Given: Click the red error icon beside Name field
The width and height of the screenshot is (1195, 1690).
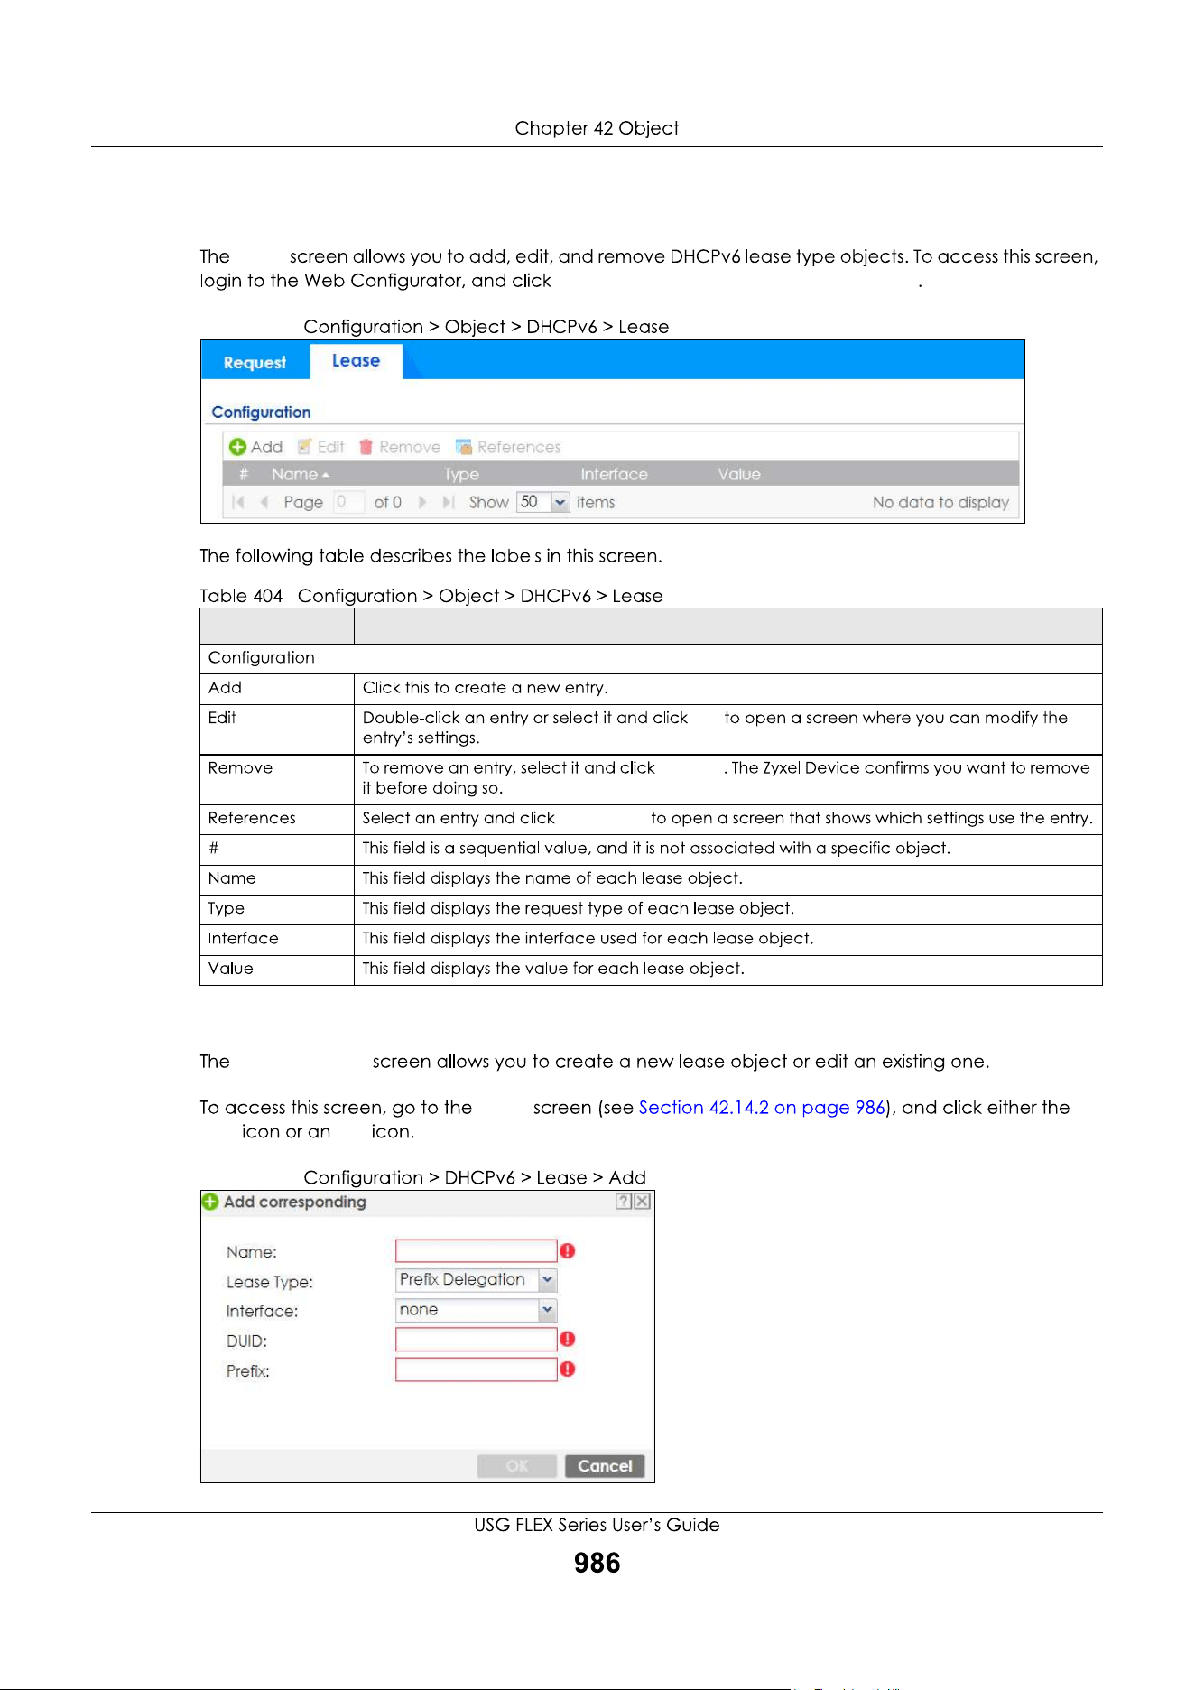Looking at the screenshot, I should pos(568,1251).
